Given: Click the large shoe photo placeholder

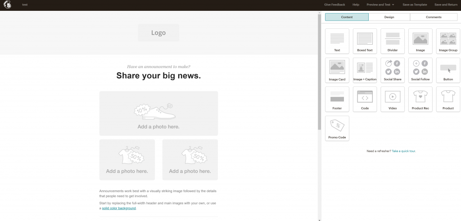Looking at the screenshot, I should (158, 113).
